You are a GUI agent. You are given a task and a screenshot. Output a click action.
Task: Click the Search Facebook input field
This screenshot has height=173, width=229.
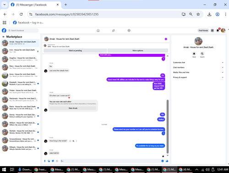(23, 31)
